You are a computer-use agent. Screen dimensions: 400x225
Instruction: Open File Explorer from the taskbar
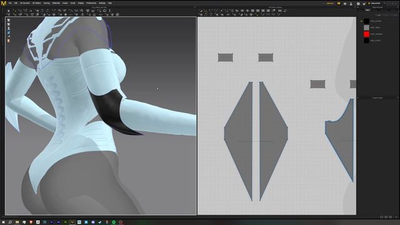point(17,222)
